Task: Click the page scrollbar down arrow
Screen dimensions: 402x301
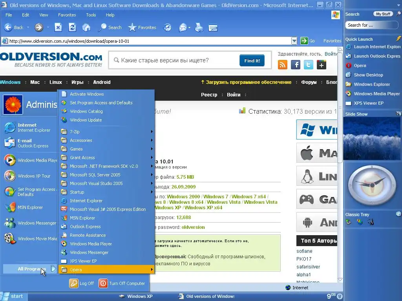Action: point(340,279)
